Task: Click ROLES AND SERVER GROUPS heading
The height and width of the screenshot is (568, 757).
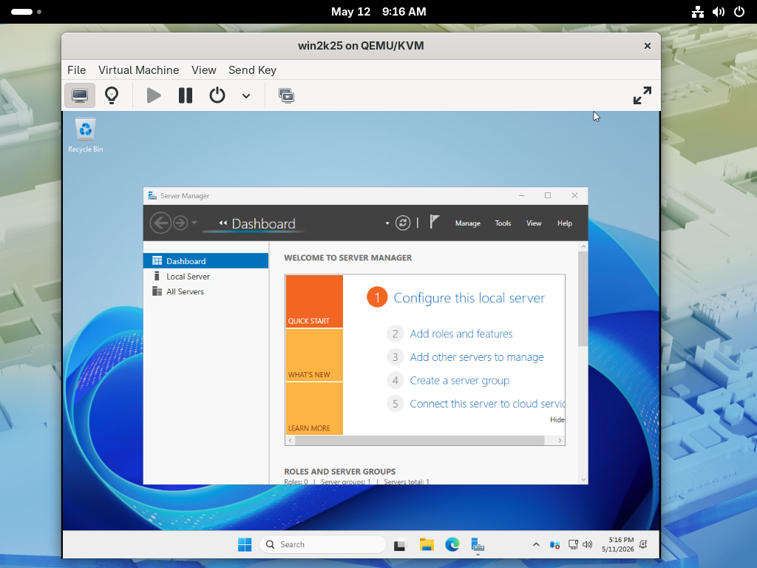Action: (x=340, y=471)
